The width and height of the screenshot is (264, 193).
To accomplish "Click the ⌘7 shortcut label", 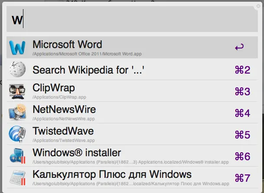I will (x=242, y=178).
